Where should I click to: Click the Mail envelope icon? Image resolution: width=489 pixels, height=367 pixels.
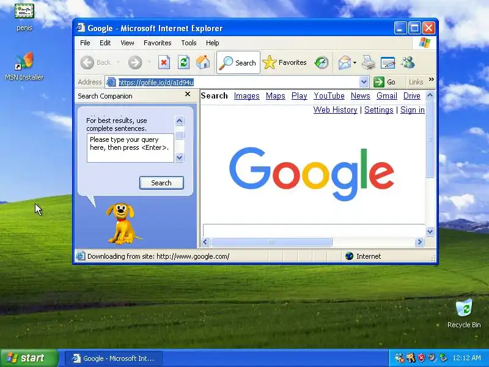pyautogui.click(x=345, y=62)
